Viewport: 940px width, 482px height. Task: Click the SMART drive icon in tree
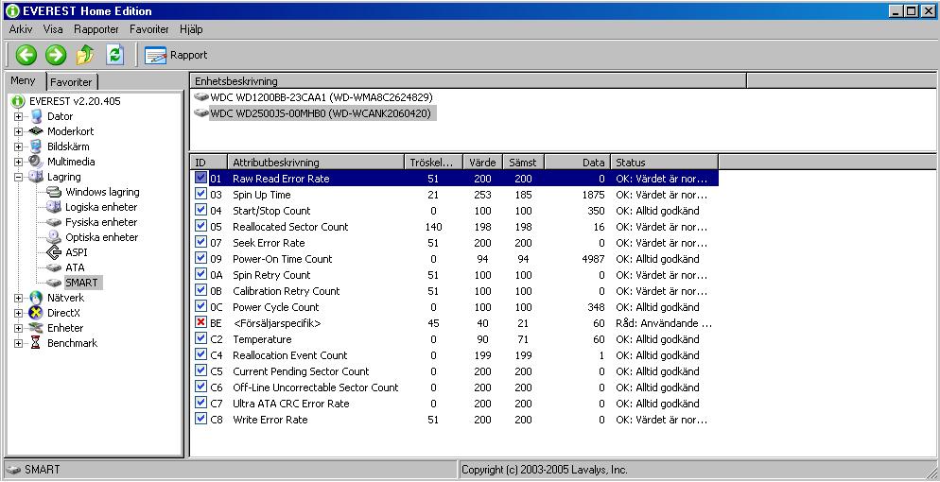54,283
